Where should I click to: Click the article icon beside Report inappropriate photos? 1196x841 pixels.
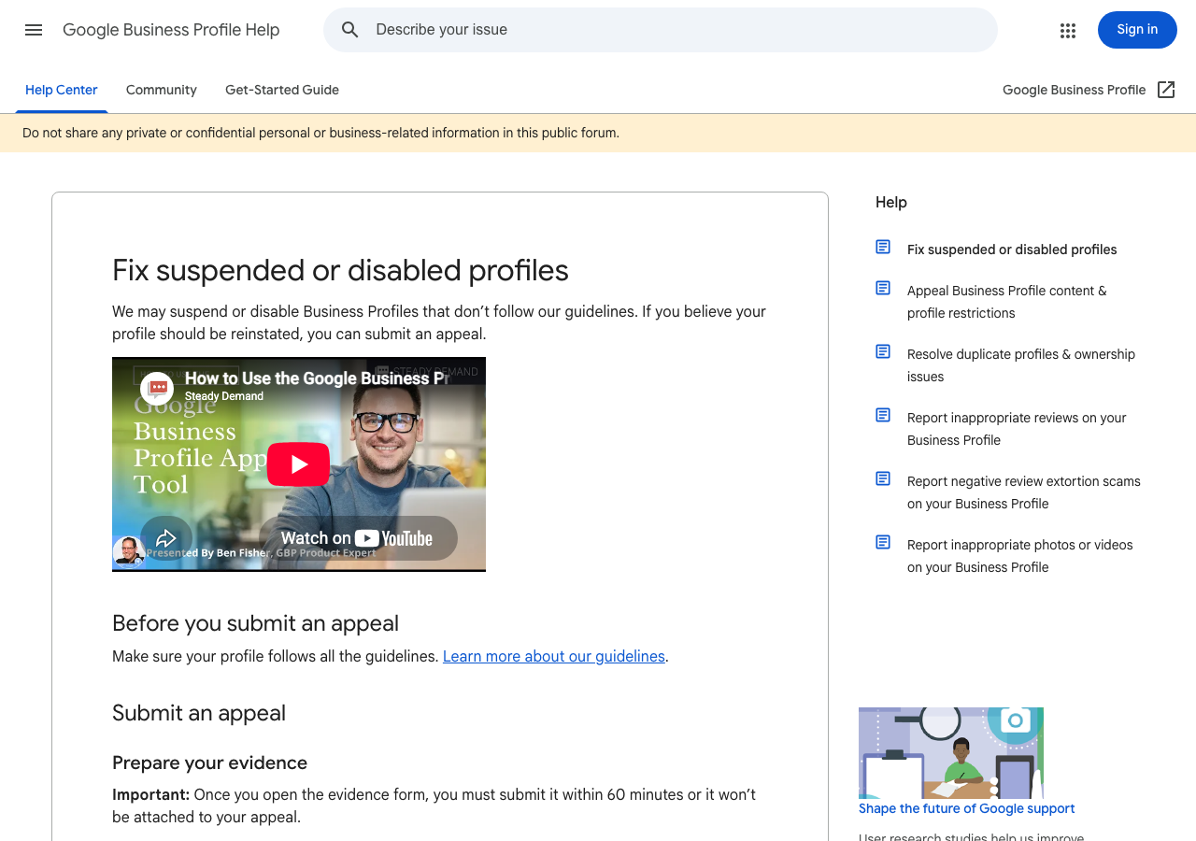[x=883, y=542]
